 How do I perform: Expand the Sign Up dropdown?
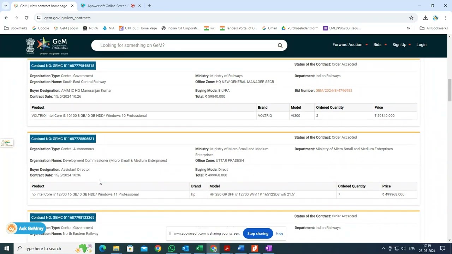click(402, 45)
